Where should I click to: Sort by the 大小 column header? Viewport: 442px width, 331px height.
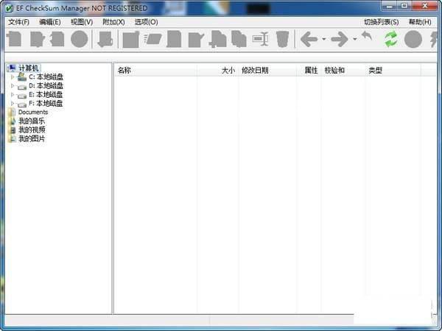(x=217, y=70)
